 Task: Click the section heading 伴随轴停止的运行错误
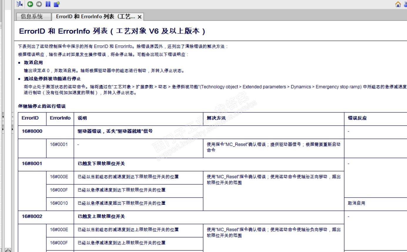[42, 106]
